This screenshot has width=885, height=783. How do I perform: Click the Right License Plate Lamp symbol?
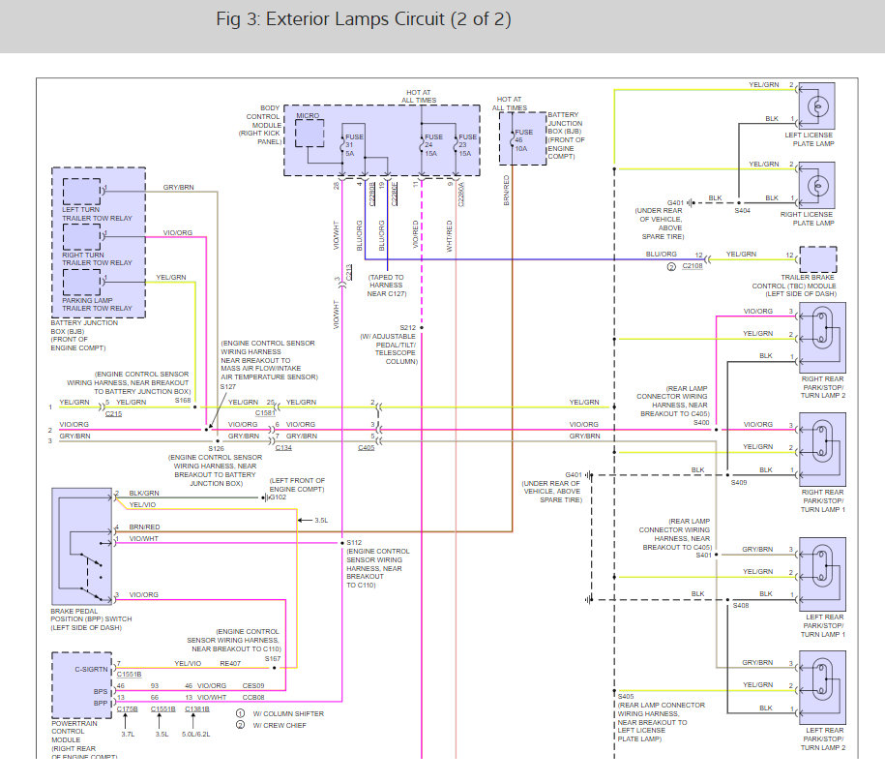tap(817, 185)
